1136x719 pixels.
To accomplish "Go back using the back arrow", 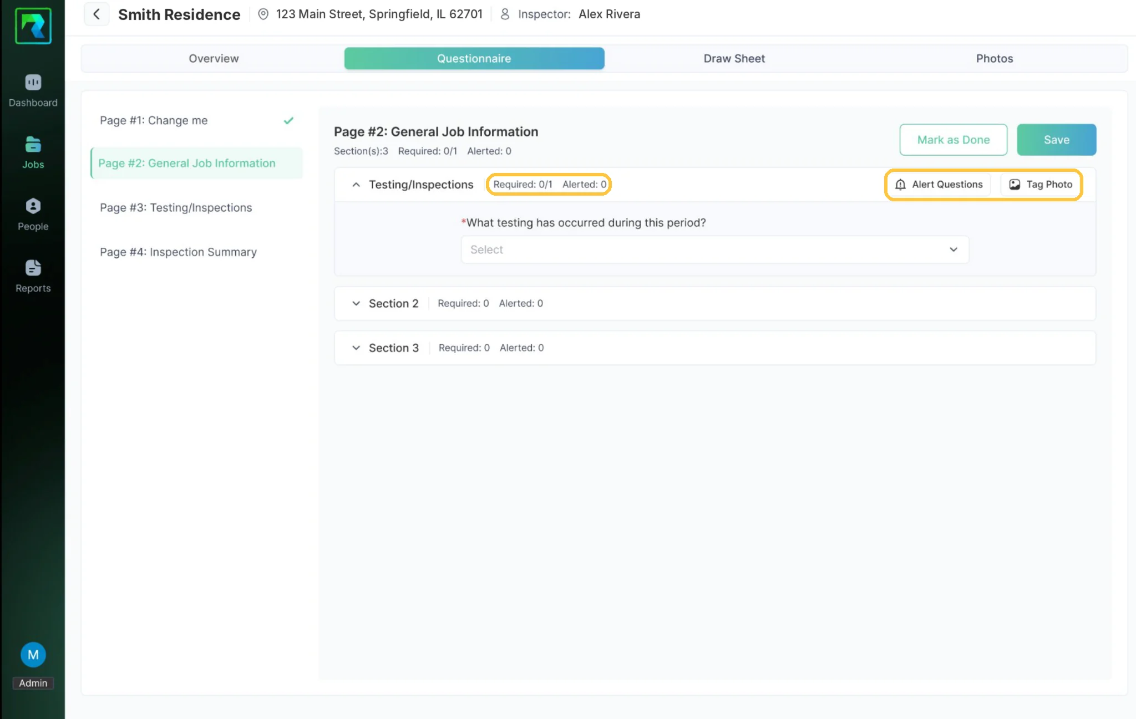I will [97, 14].
